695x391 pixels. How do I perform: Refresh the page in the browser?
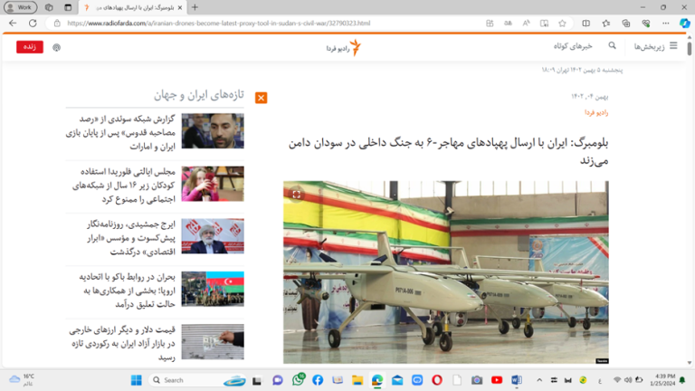[33, 24]
